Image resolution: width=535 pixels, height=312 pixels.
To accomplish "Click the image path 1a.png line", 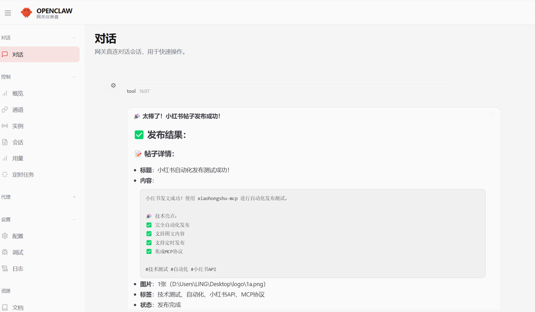I will click(x=203, y=284).
